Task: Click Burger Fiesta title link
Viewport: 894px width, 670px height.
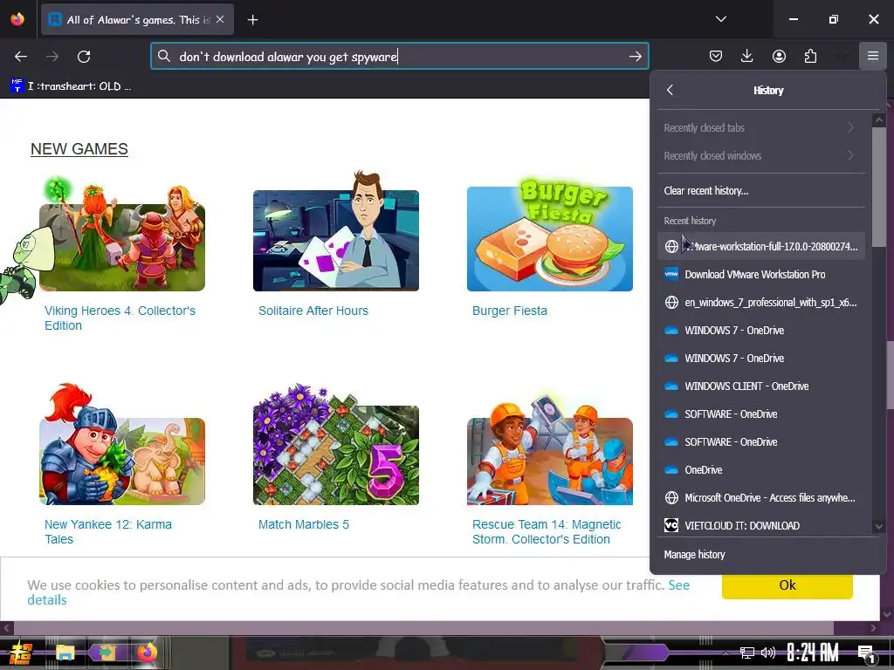Action: (x=510, y=311)
